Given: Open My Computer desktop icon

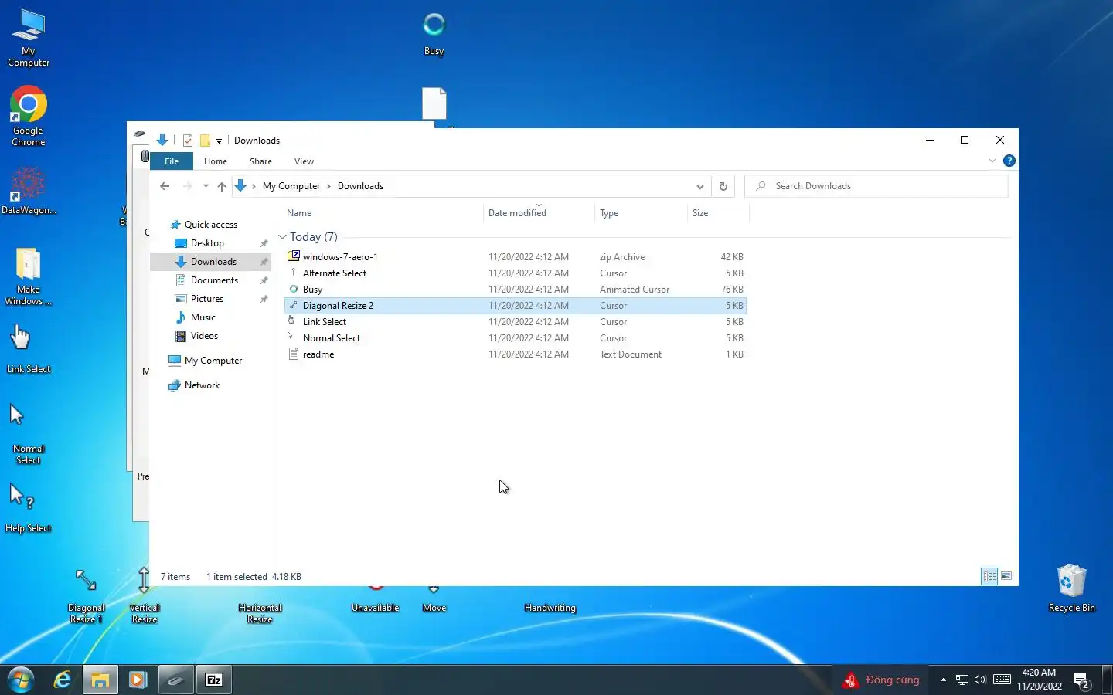Looking at the screenshot, I should [29, 38].
